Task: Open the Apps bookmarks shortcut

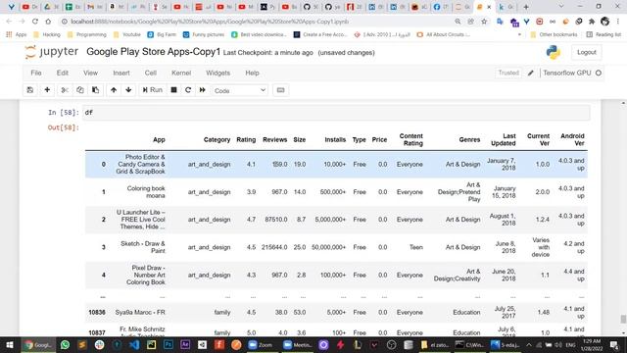Action: pos(17,35)
